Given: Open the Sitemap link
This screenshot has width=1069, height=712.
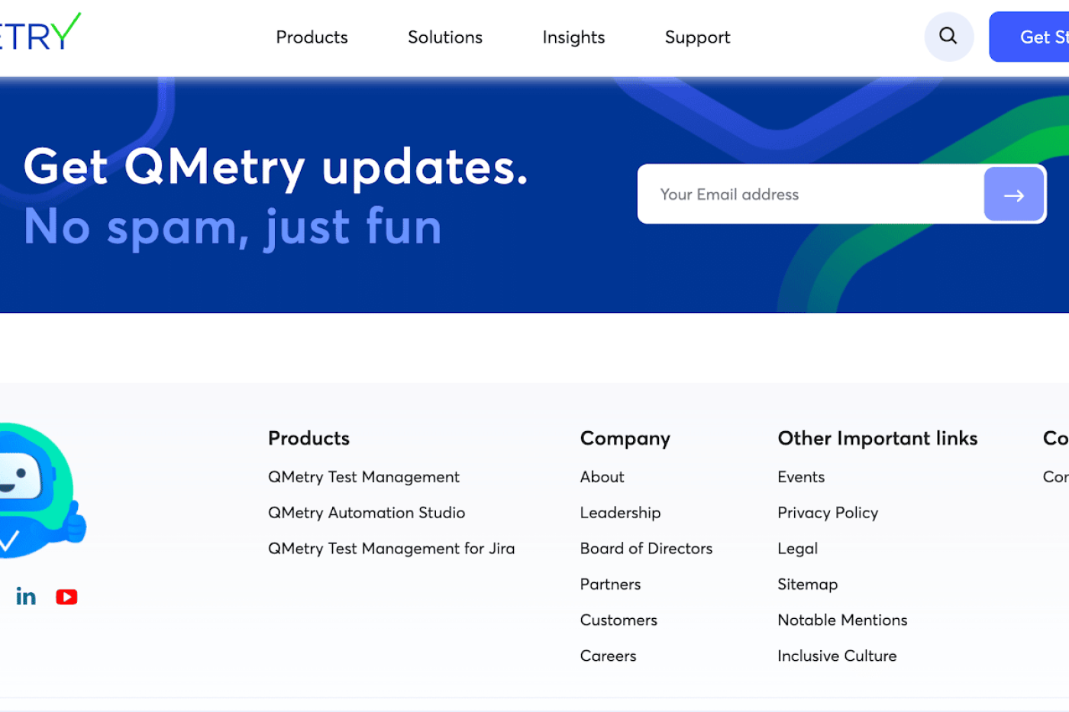Looking at the screenshot, I should coord(807,585).
